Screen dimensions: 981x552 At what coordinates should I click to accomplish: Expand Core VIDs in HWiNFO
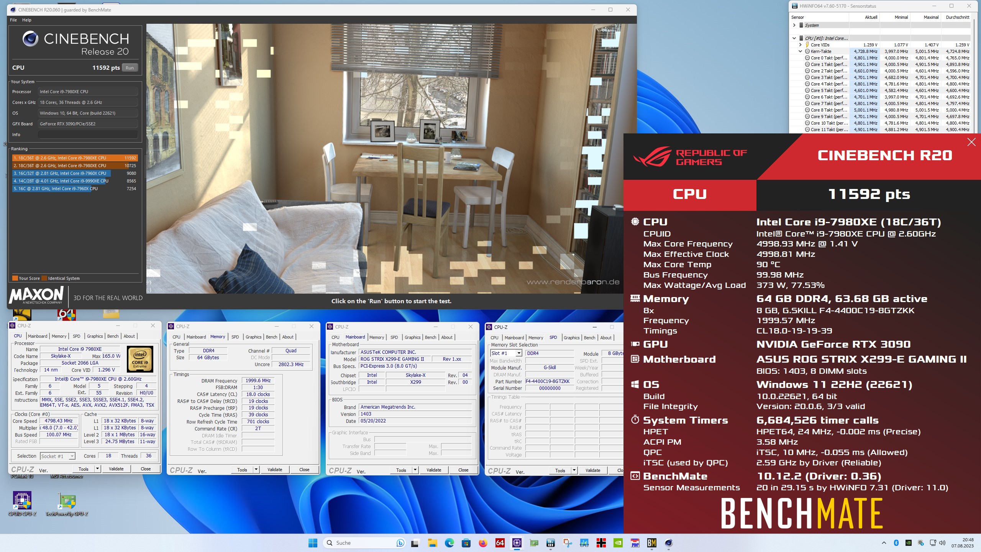800,45
